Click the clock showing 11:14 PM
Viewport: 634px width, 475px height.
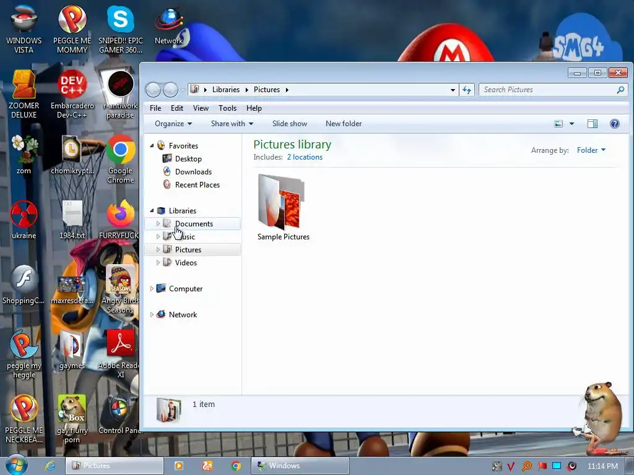(x=602, y=466)
